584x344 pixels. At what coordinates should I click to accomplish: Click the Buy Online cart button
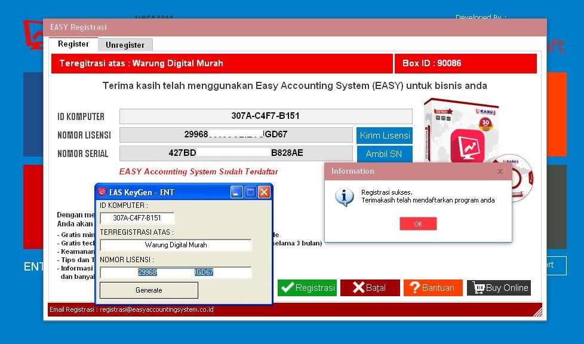(x=499, y=288)
